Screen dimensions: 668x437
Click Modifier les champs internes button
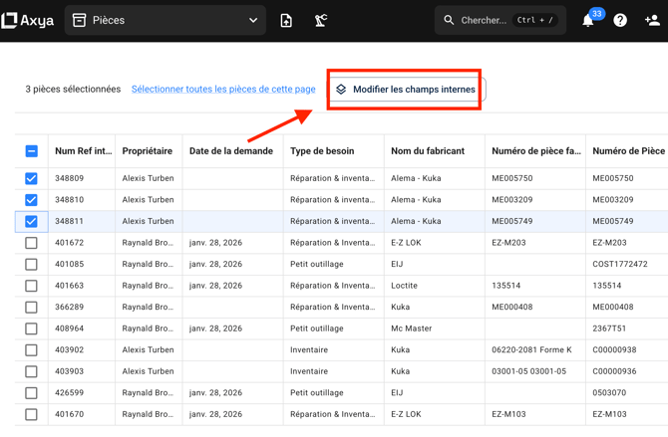coord(405,90)
